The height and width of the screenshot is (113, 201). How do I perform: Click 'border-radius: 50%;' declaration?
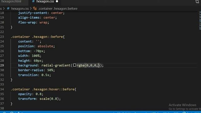[x=36, y=70]
